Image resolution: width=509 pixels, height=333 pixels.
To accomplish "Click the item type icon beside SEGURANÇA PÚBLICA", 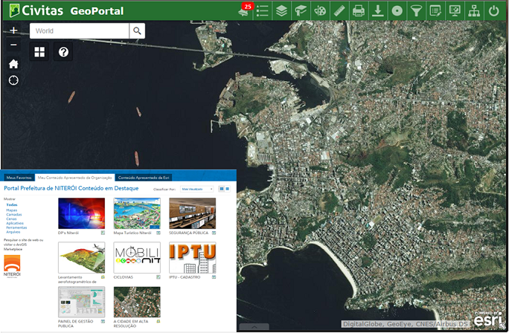I will click(x=214, y=233).
